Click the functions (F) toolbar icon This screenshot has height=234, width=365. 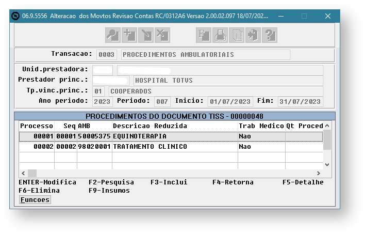(204, 35)
